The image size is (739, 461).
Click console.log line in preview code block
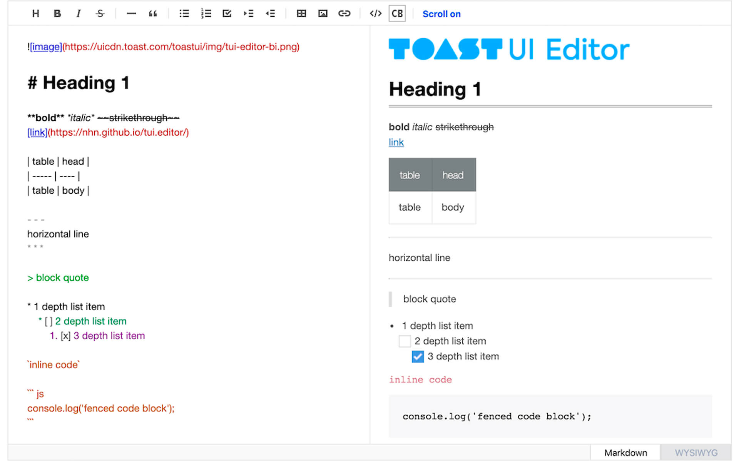coord(497,416)
